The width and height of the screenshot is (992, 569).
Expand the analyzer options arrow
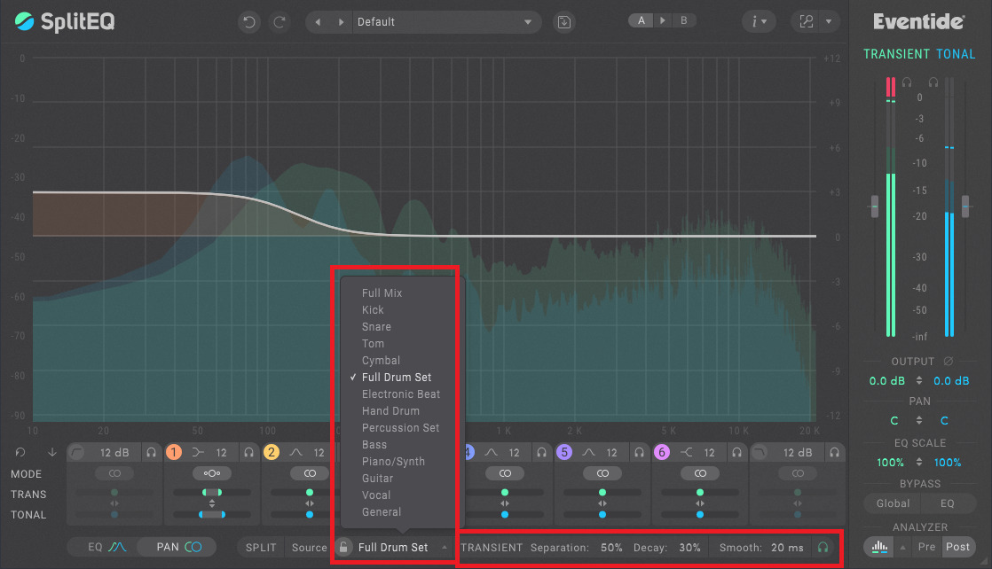pos(902,548)
